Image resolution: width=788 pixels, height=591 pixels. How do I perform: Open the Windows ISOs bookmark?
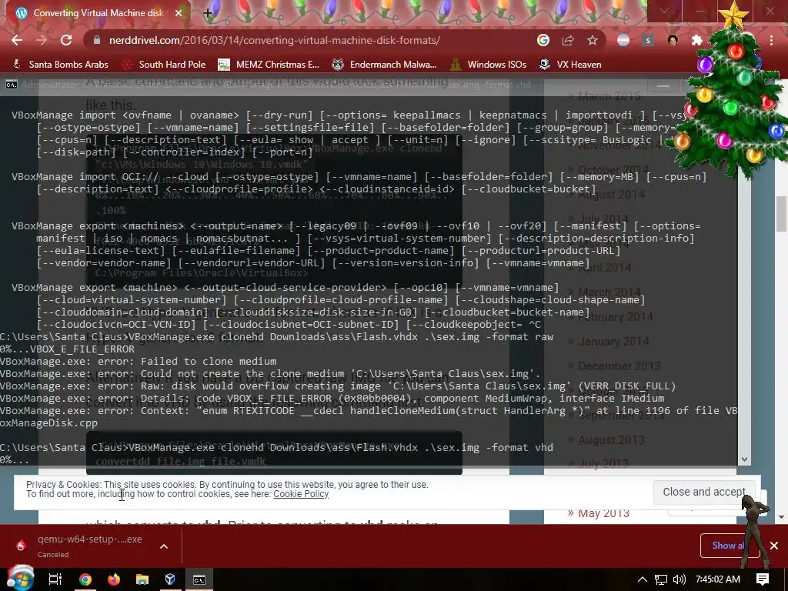click(x=488, y=65)
